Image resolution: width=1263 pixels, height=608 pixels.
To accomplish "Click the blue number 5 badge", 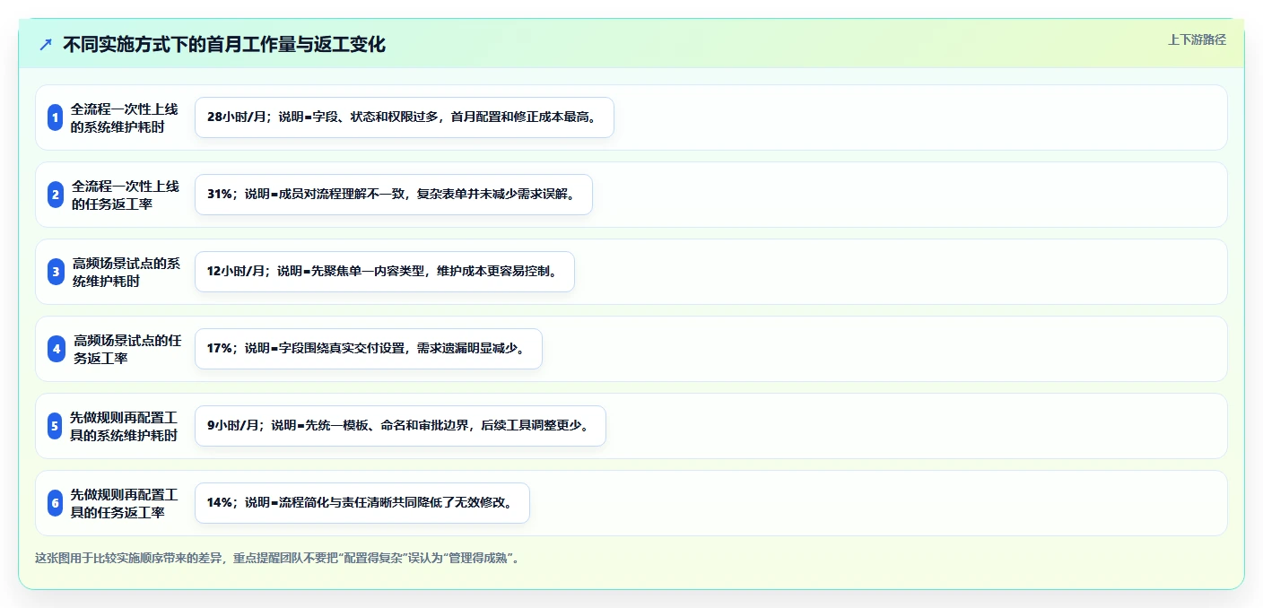I will [55, 426].
